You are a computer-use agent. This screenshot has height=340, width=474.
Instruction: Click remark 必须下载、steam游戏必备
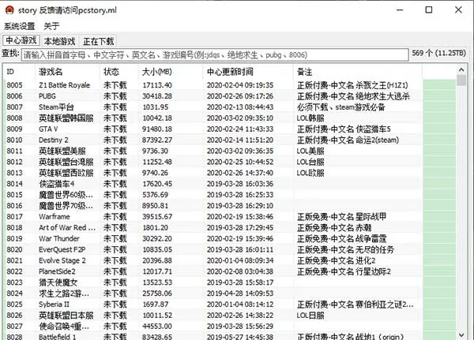(341, 107)
